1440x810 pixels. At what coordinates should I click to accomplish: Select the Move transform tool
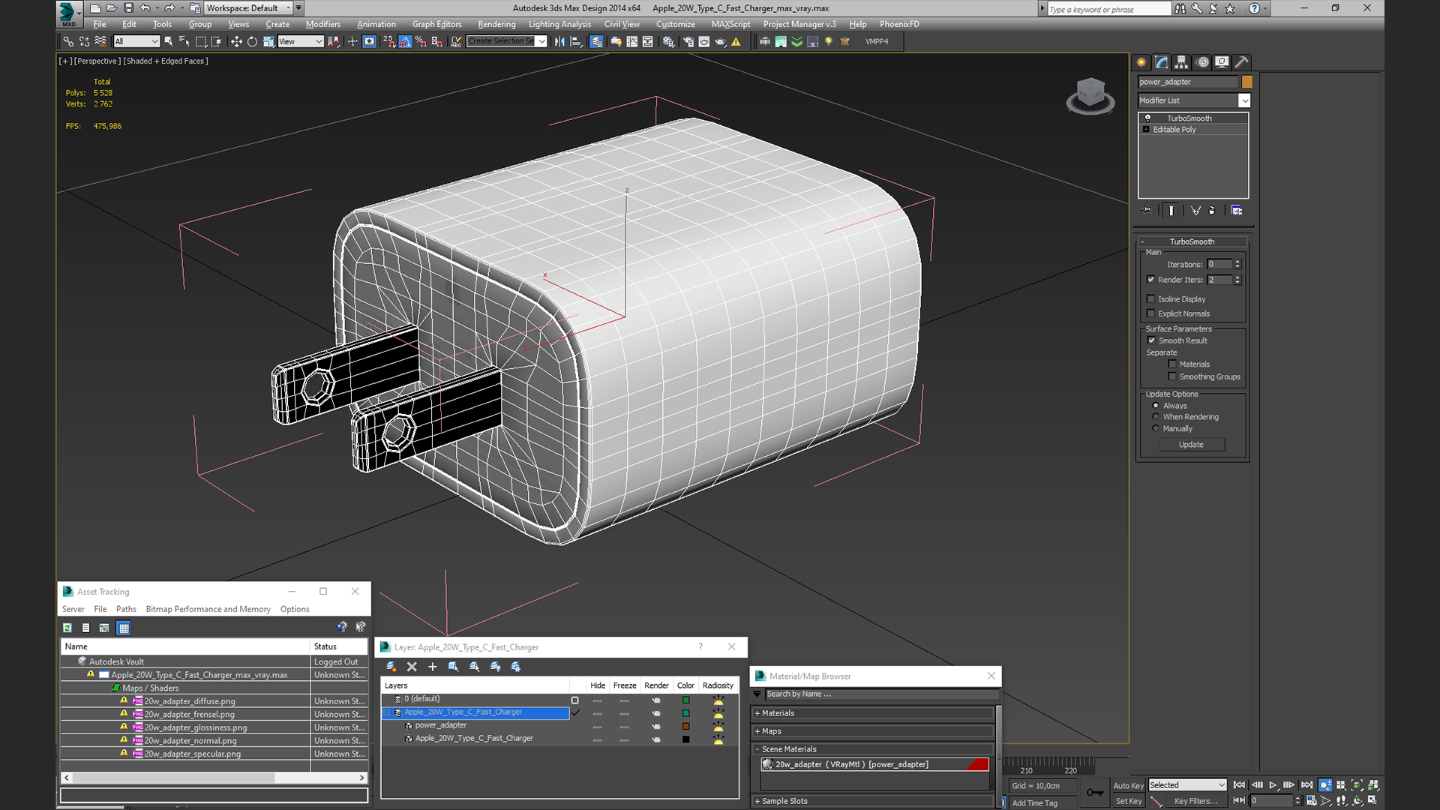coord(236,42)
